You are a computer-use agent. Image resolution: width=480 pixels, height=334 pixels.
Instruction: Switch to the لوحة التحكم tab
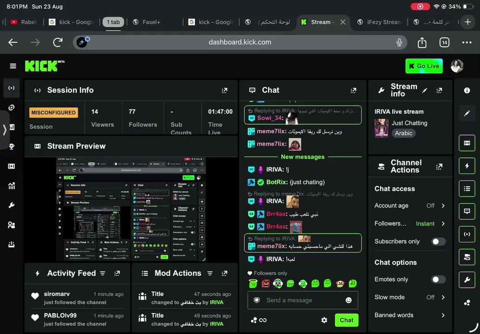(x=268, y=22)
